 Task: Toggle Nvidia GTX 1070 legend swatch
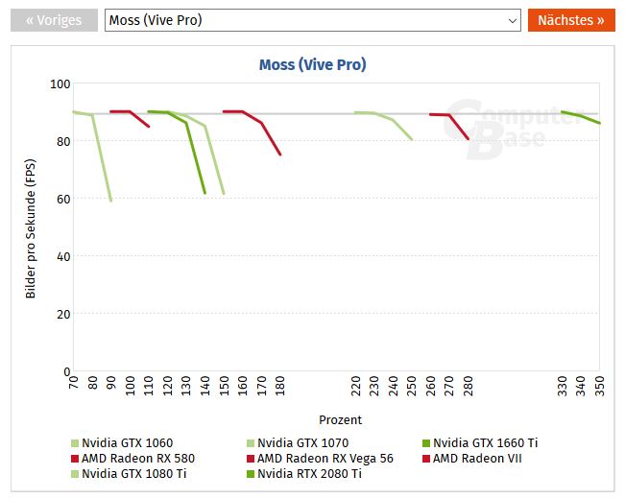click(x=251, y=443)
